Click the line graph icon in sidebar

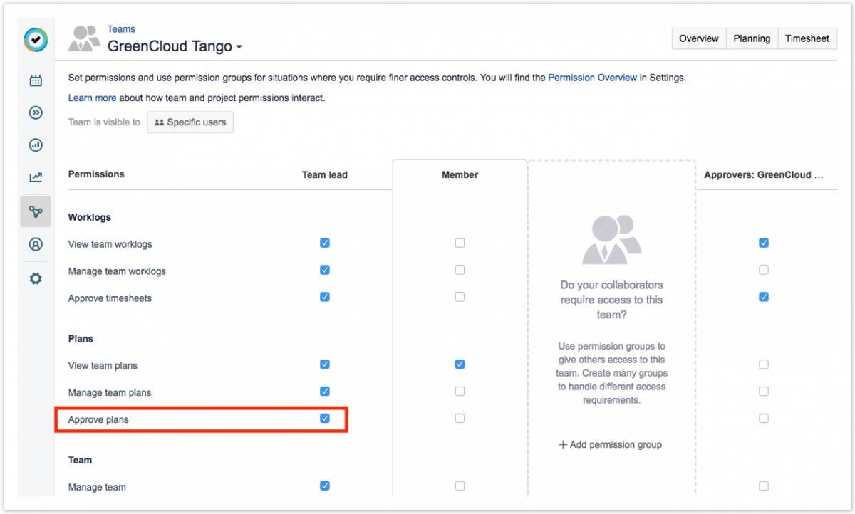click(x=36, y=177)
